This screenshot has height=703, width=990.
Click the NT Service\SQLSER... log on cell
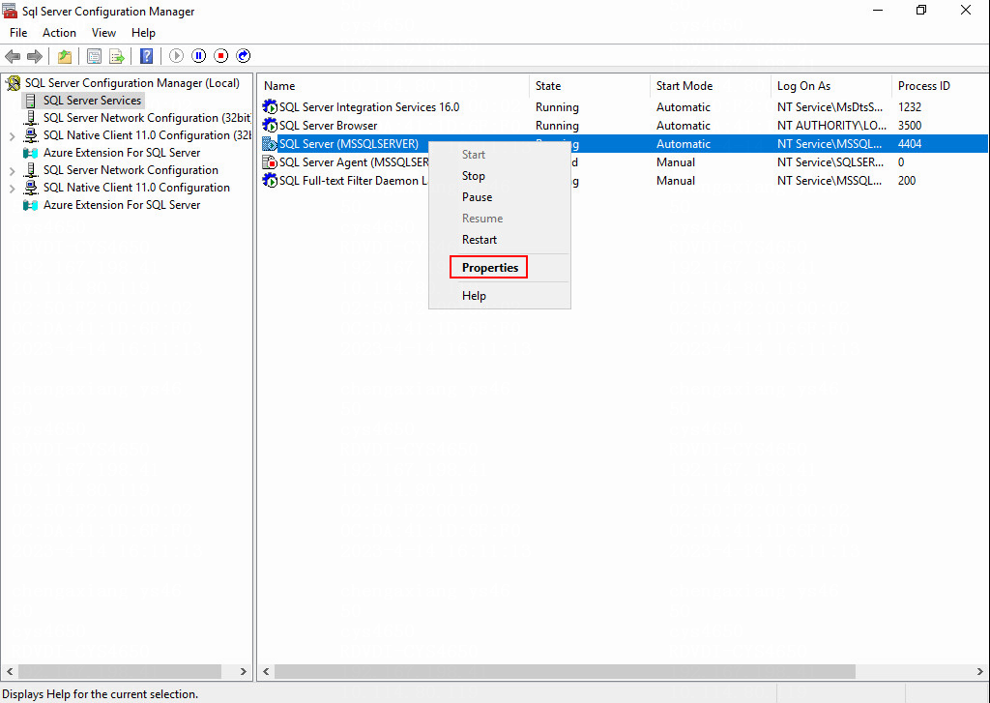(x=830, y=162)
